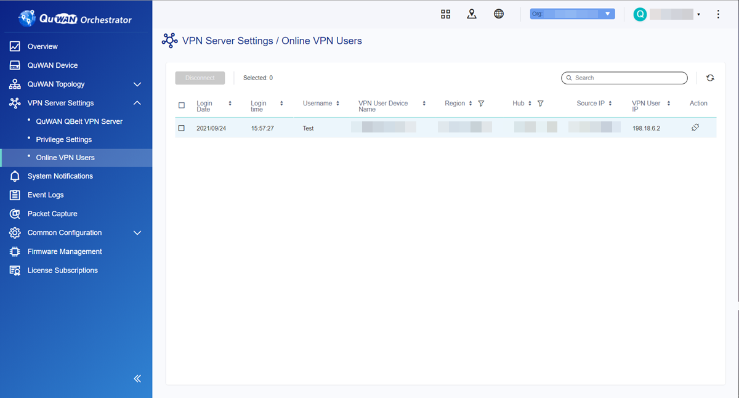This screenshot has height=398, width=739.
Task: Filter the Region column
Action: tap(481, 104)
